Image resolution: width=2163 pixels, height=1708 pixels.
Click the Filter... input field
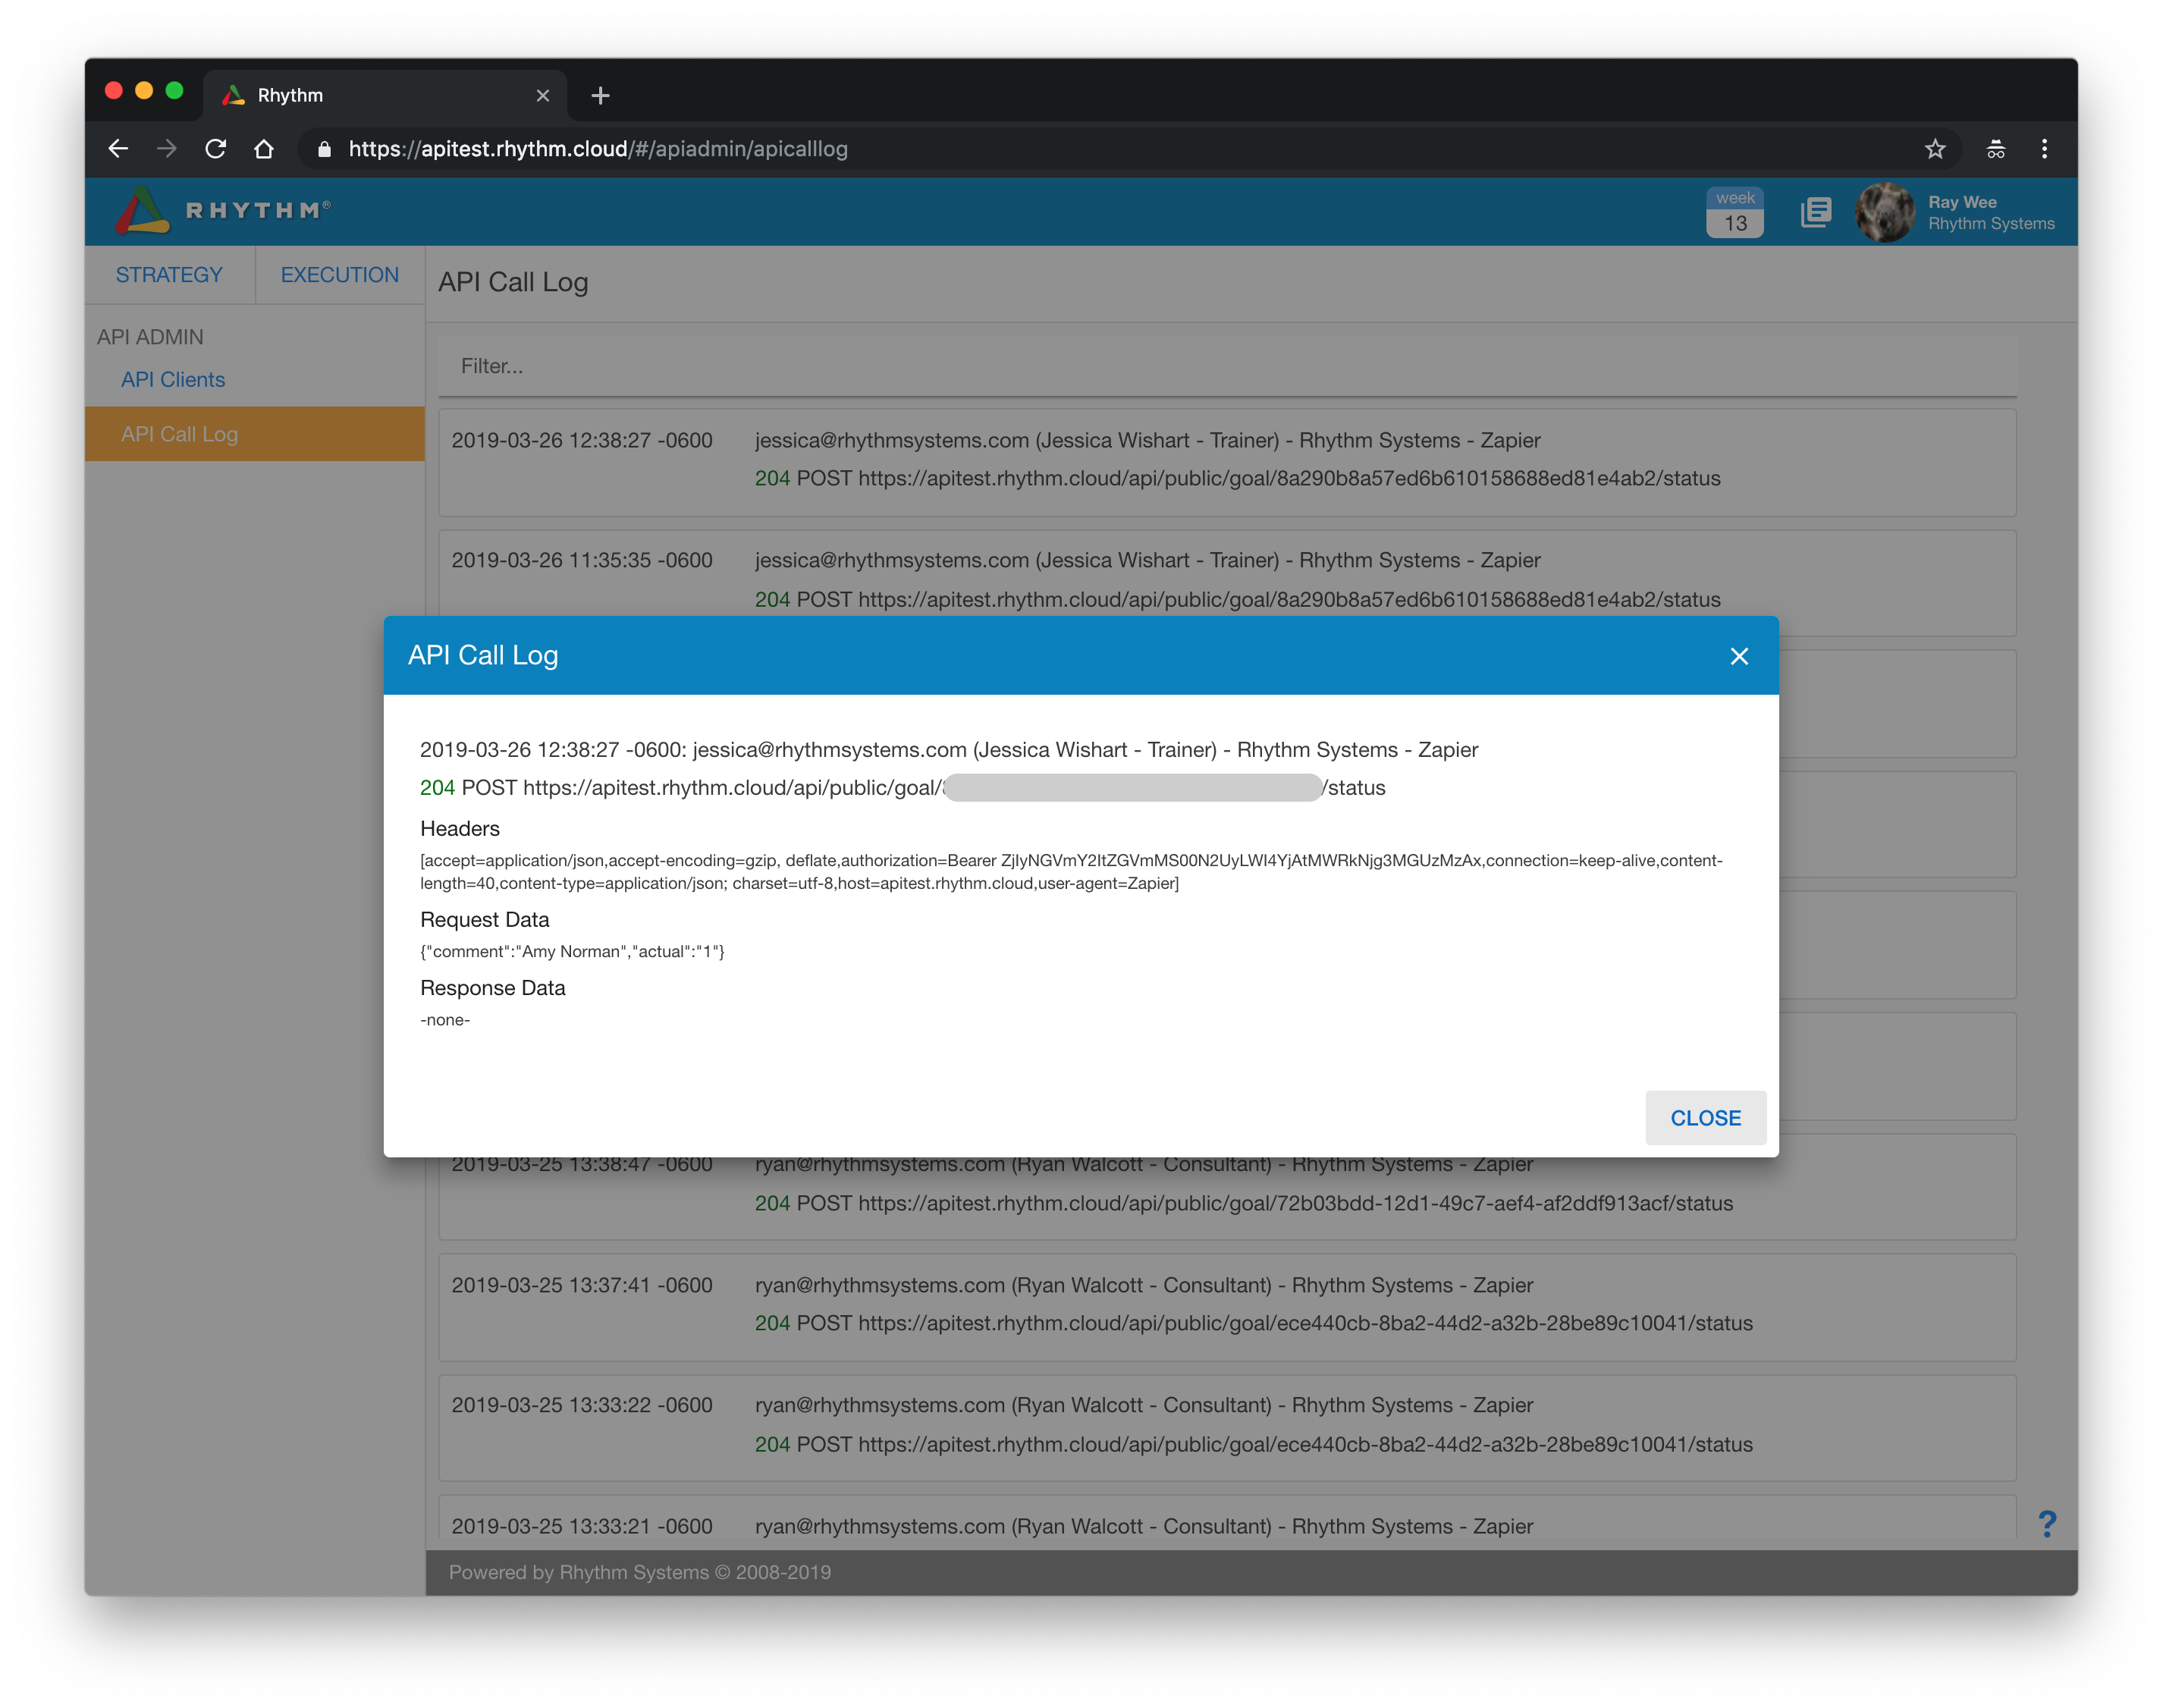pos(1227,366)
